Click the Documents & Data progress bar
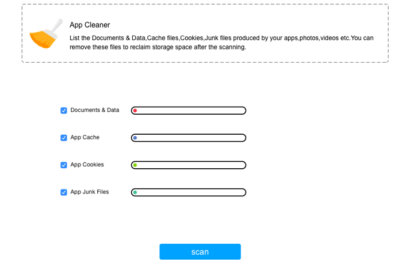Viewport: 394px width, 269px height. (189, 111)
